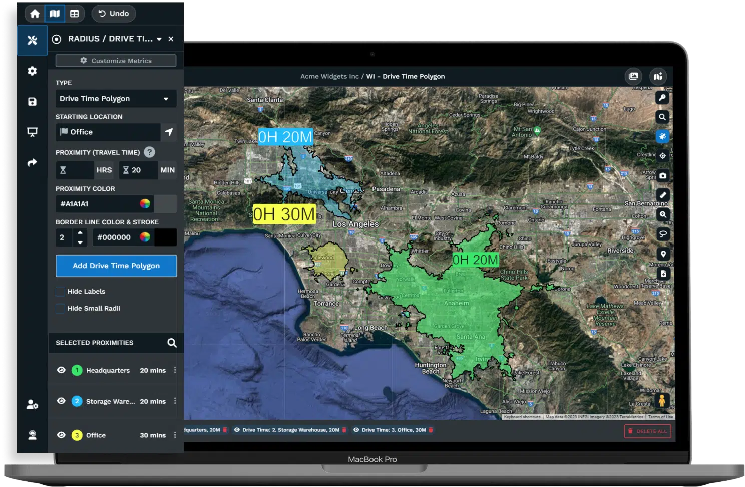Open options menu for Storage Warehouse row

click(175, 401)
